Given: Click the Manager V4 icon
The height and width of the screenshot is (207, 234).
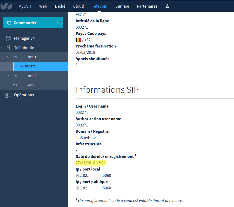Looking at the screenshot, I should click(8, 38).
